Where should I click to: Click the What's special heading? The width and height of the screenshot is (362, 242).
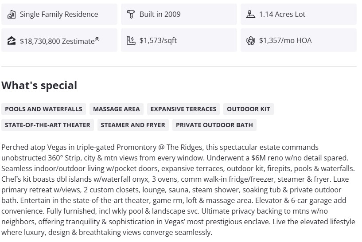pyautogui.click(x=39, y=86)
